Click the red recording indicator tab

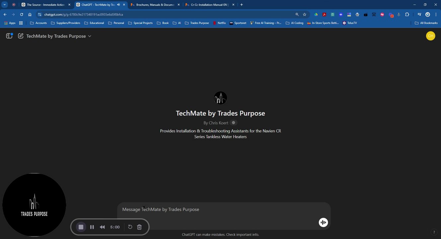(14, 5)
